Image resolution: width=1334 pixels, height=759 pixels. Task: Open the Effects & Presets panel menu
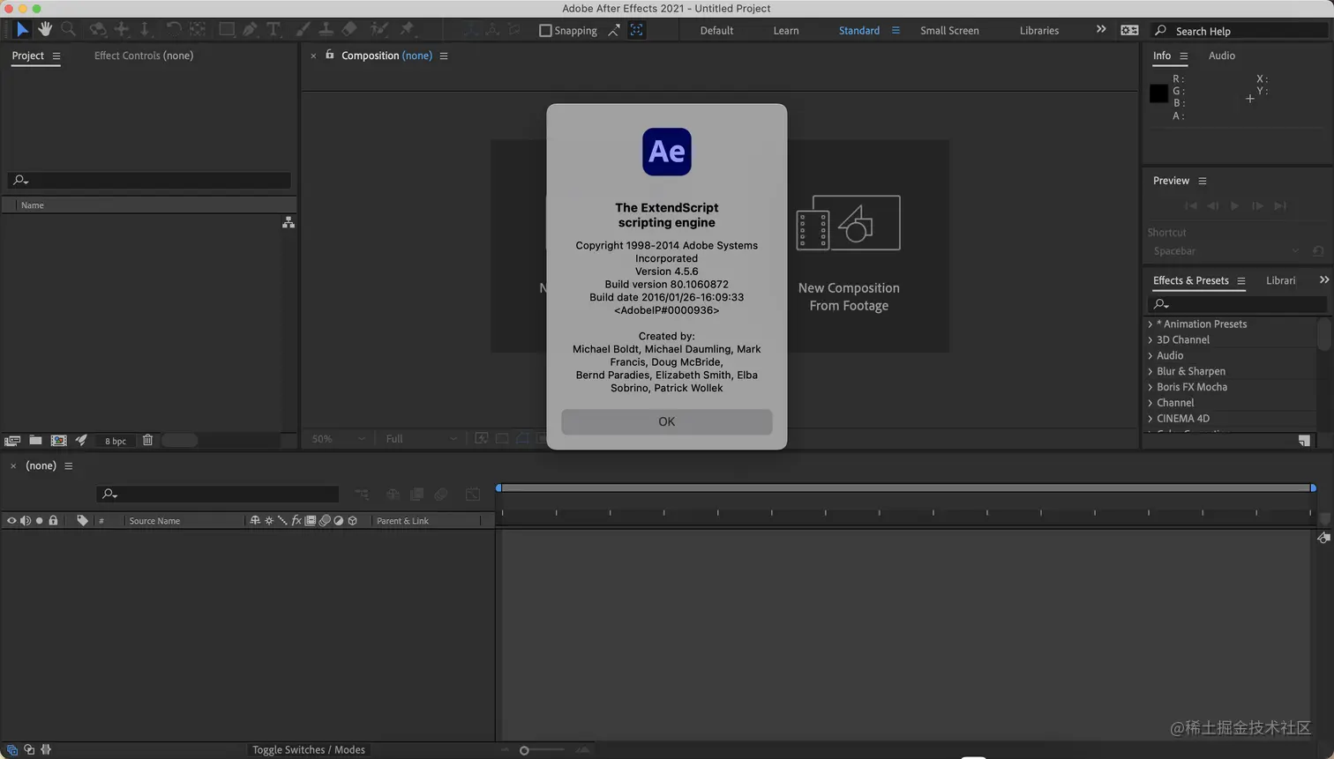click(1241, 281)
